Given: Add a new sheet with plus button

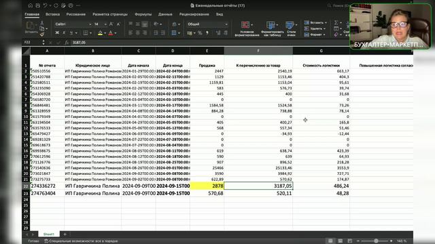Looking at the screenshot, I should [x=65, y=235].
